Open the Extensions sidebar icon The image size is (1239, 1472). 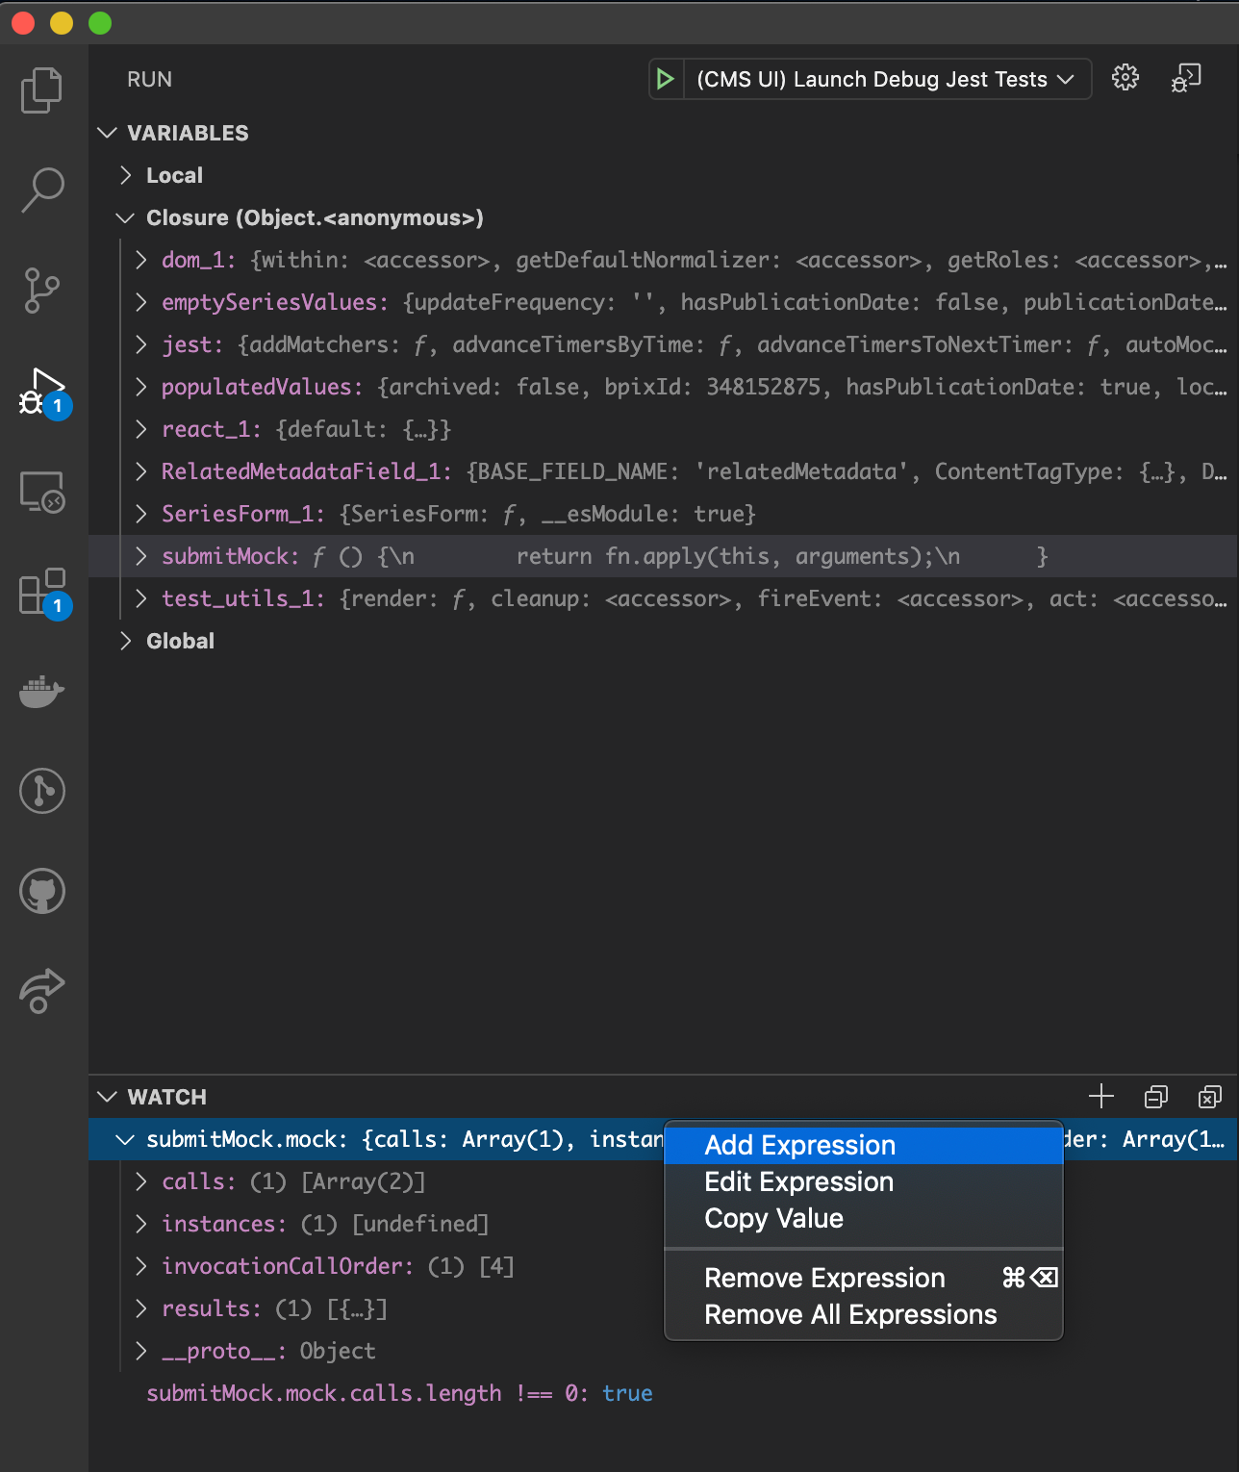click(41, 593)
